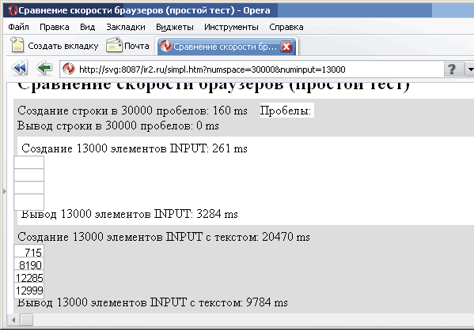Click horizontal scrollbar left arrow

pos(13,320)
